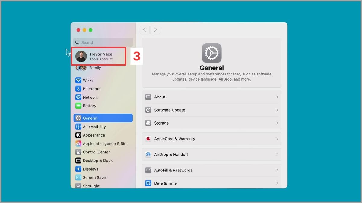Click the "Appearance" sidebar label
The image size is (362, 203).
(94, 135)
